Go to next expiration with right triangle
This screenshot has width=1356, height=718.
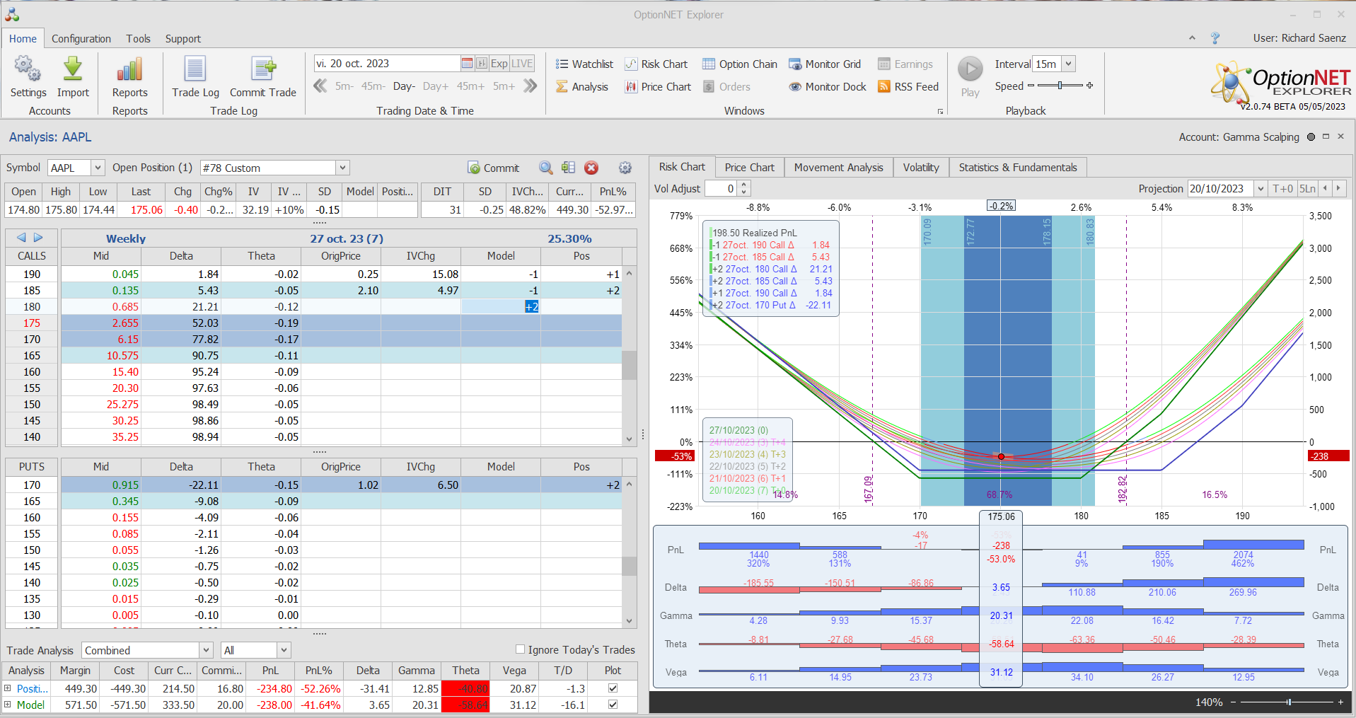pyautogui.click(x=38, y=238)
